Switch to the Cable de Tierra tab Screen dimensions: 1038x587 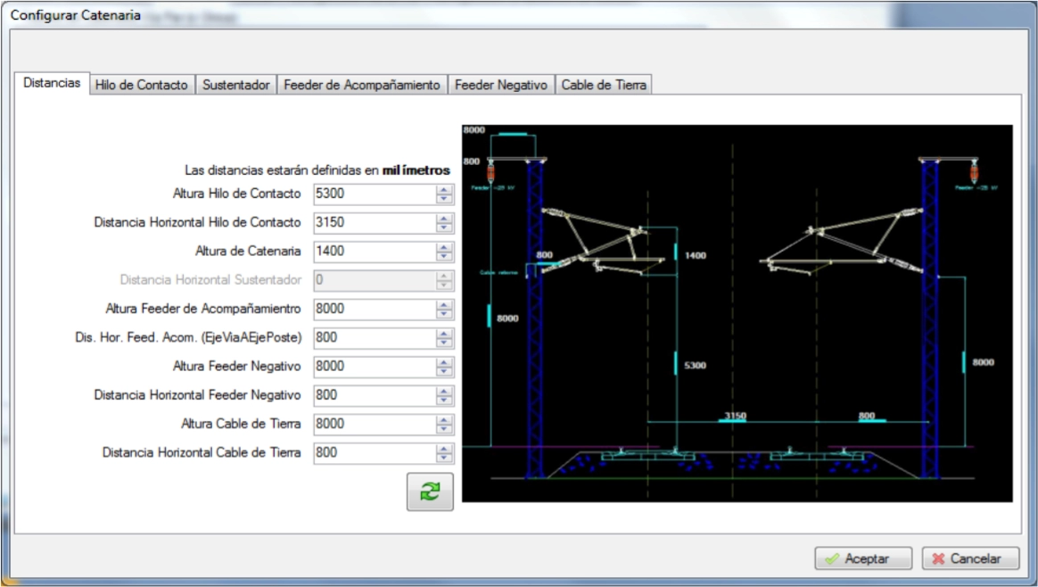click(x=605, y=85)
